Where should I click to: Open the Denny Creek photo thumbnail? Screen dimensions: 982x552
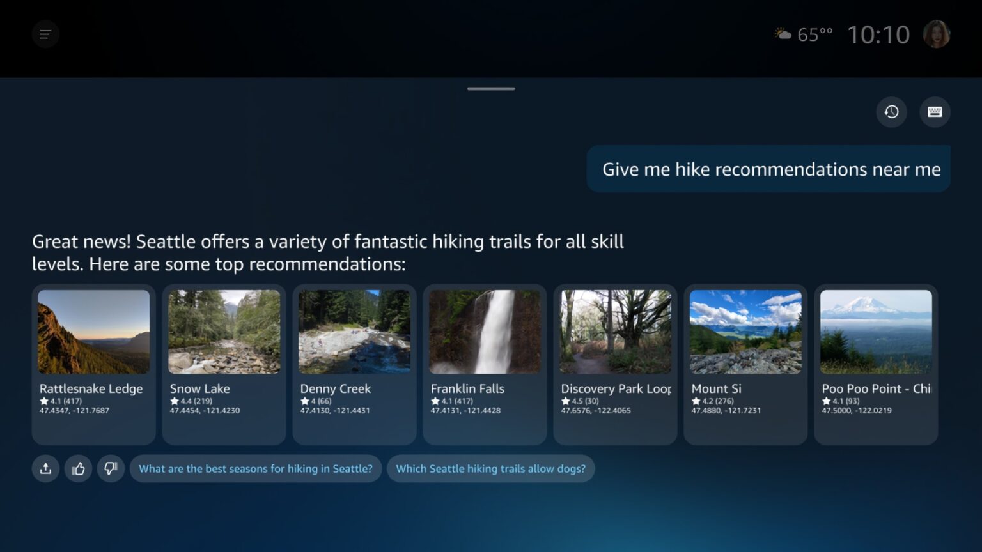coord(355,332)
